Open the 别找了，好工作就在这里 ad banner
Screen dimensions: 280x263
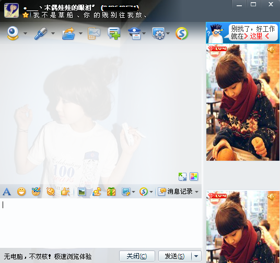(243, 33)
